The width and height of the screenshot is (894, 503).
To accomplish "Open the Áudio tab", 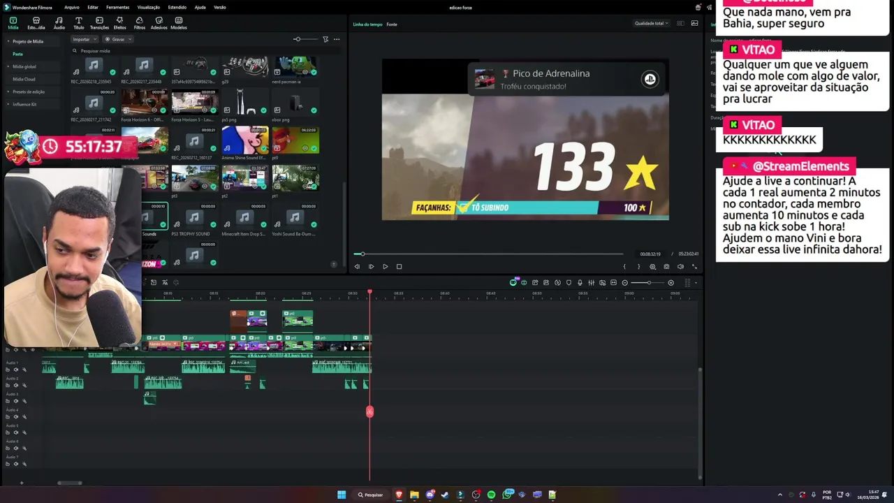I will click(59, 23).
